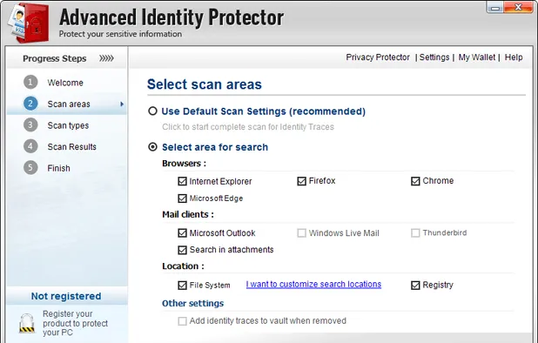Uncheck the Internet Explorer checkbox
This screenshot has height=343, width=538.
(x=182, y=181)
